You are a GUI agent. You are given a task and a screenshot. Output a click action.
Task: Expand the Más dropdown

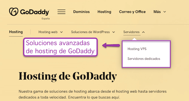(160, 12)
